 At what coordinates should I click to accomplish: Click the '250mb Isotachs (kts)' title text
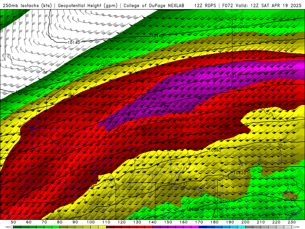(x=27, y=6)
